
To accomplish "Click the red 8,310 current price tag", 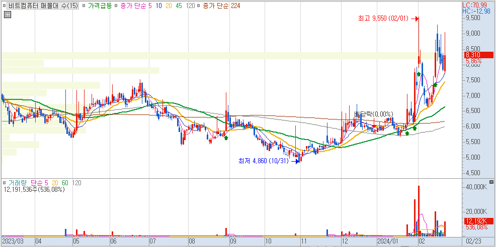I will click(479, 55).
